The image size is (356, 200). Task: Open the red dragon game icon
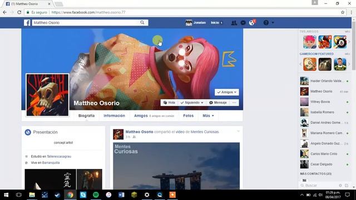click(x=325, y=42)
